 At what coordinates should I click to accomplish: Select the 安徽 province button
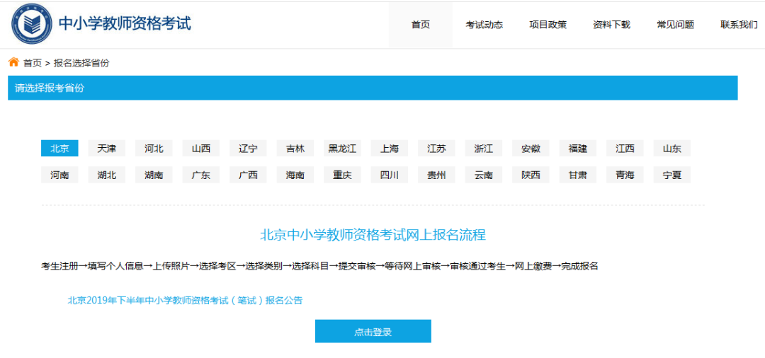point(531,149)
